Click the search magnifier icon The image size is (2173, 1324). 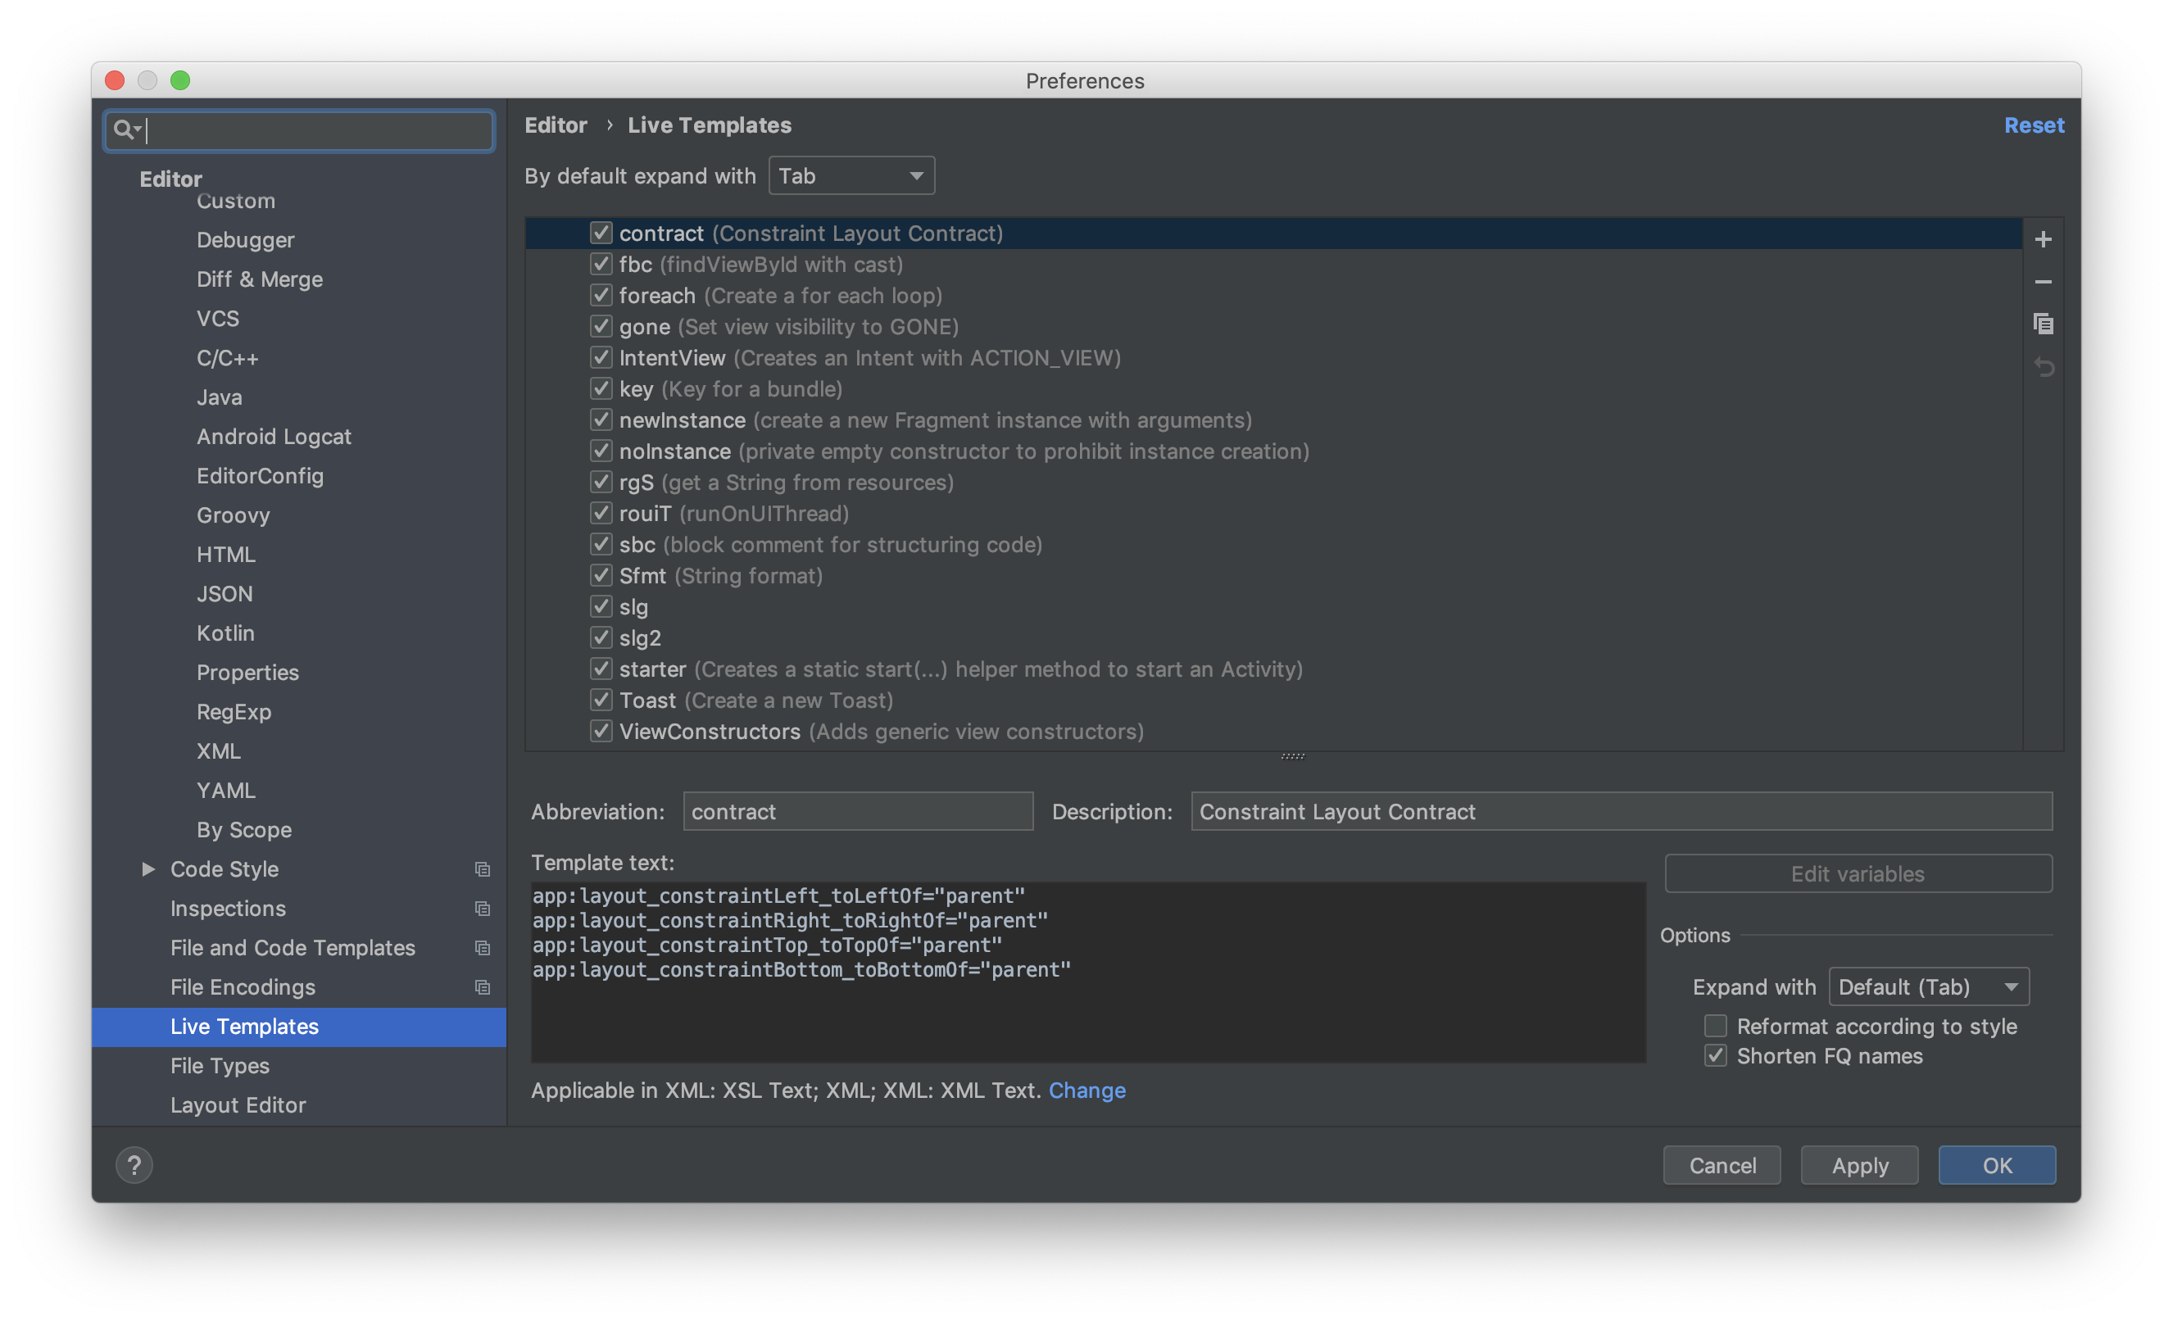pyautogui.click(x=124, y=129)
